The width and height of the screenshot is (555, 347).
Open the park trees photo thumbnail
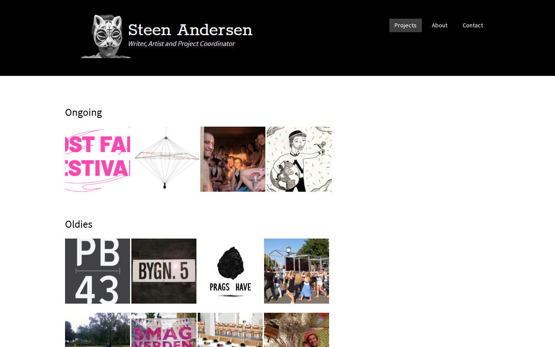click(x=98, y=330)
